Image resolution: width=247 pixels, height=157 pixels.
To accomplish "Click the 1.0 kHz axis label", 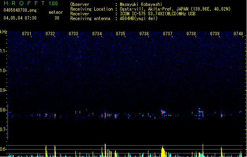I will pos(4,71).
